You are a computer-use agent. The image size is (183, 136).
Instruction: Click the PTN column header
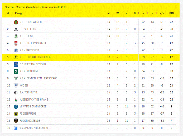pos(171,13)
